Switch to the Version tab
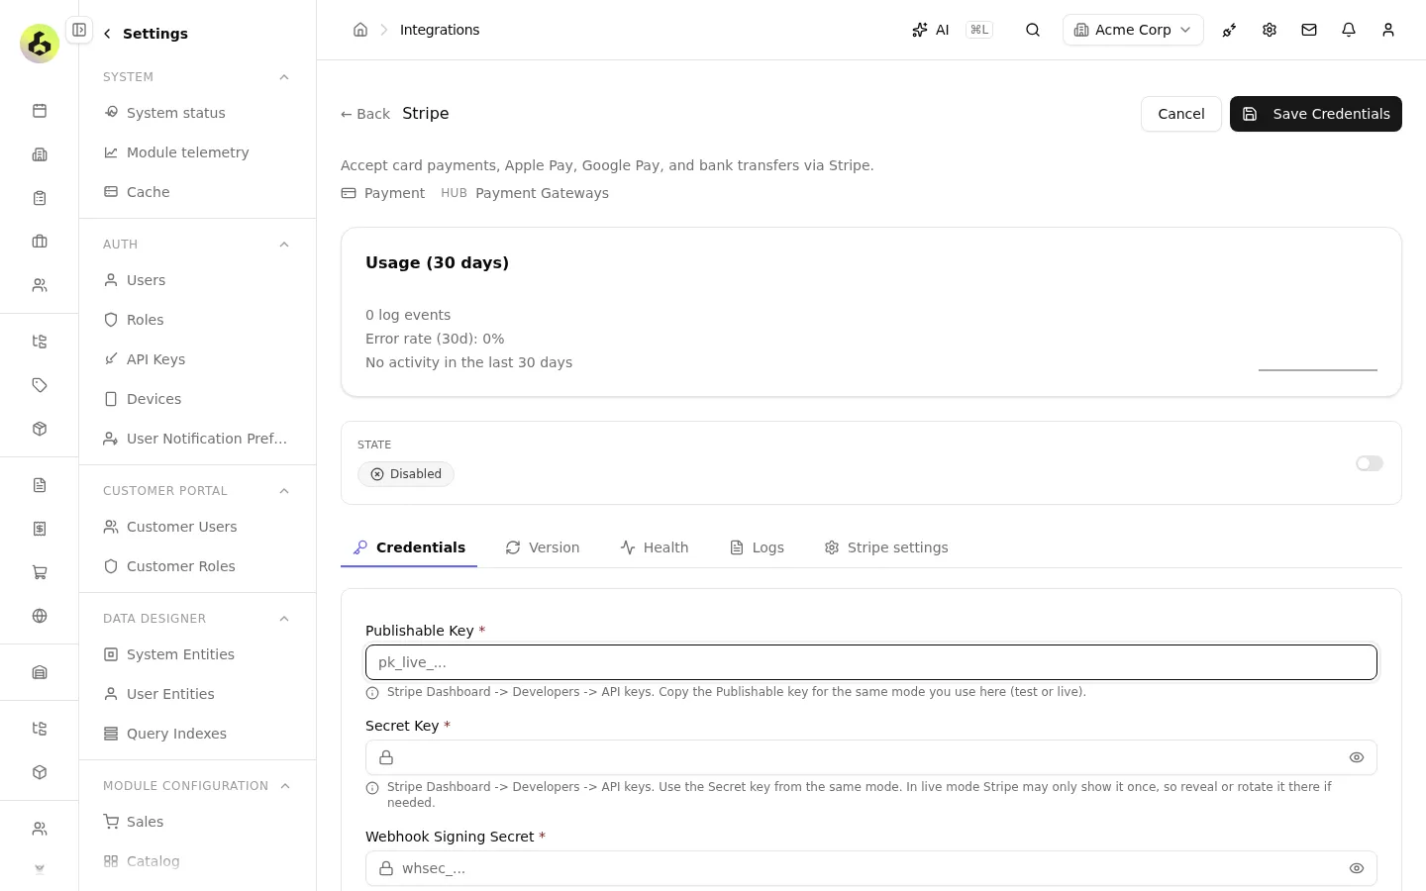1426x891 pixels. coord(543,547)
